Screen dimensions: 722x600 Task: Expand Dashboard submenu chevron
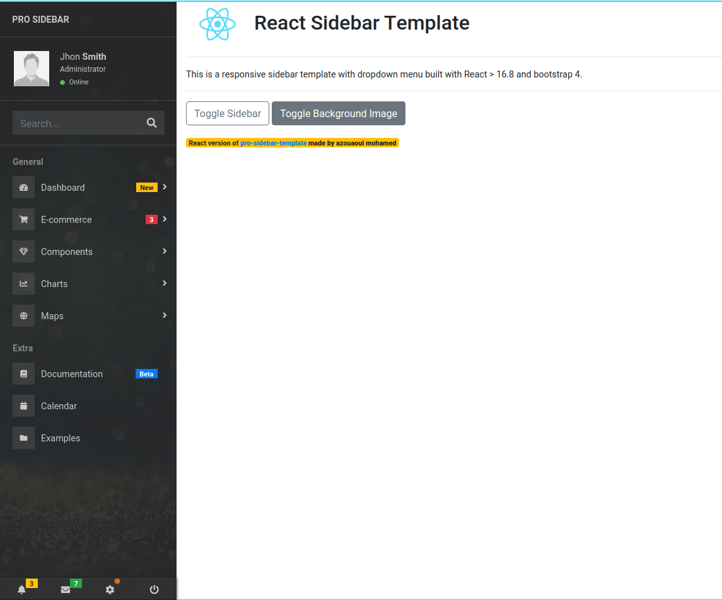click(165, 187)
